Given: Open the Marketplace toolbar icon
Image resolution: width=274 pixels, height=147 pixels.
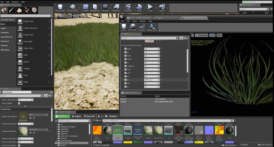Looking at the screenshot, I should tap(95, 8).
